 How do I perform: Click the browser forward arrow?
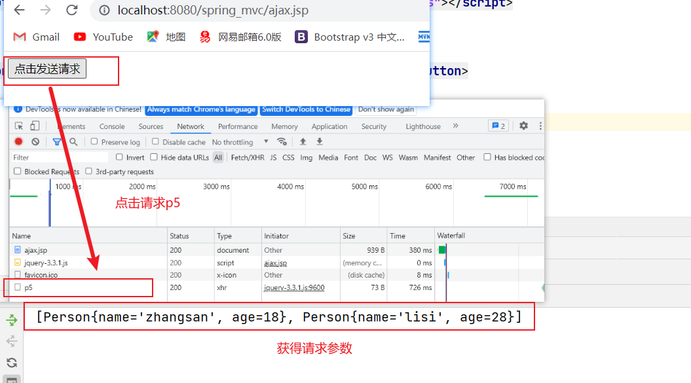(x=45, y=10)
